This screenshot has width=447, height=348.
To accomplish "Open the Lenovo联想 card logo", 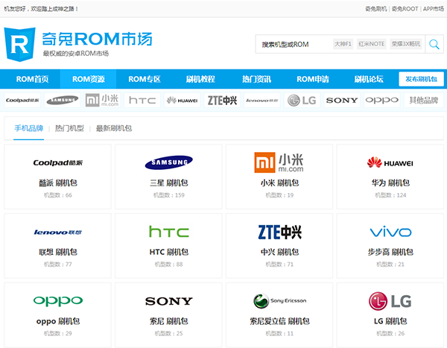I will pyautogui.click(x=58, y=232).
